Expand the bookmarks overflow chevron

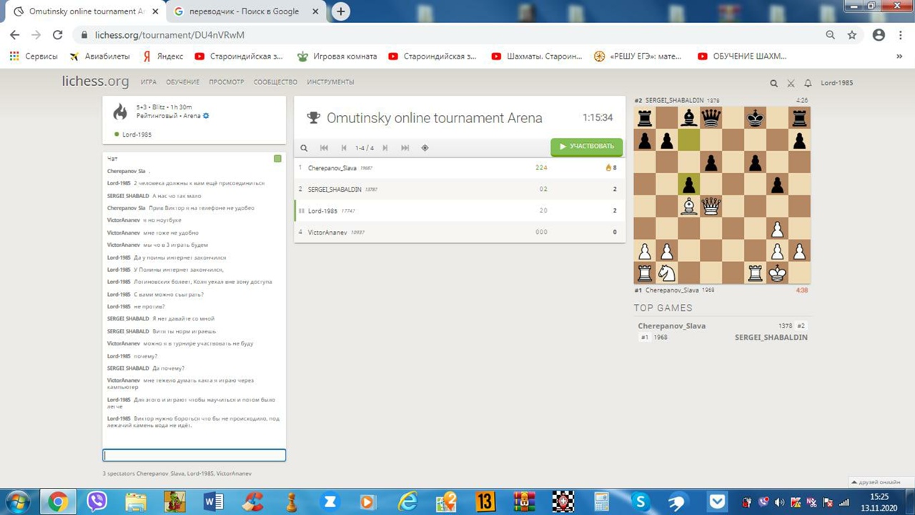(x=899, y=57)
